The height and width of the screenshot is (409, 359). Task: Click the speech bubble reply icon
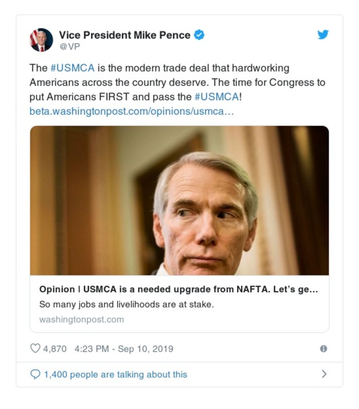click(x=35, y=374)
